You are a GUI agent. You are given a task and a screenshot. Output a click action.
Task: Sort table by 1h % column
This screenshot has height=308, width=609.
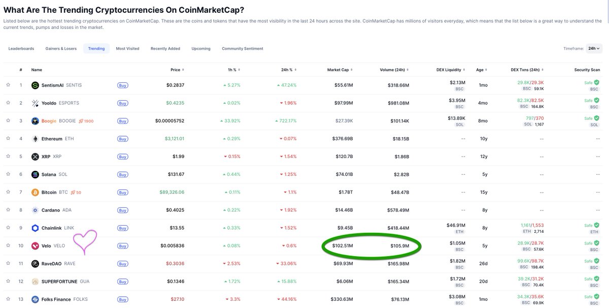click(234, 70)
